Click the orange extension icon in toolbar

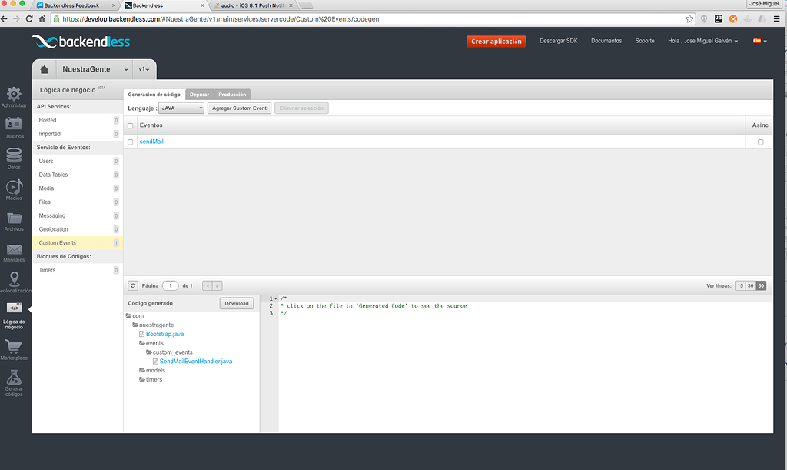[733, 18]
